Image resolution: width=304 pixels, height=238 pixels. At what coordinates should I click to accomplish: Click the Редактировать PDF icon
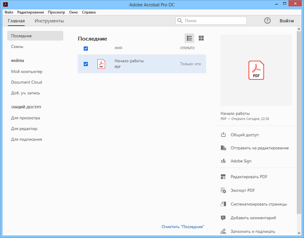[x=223, y=177]
